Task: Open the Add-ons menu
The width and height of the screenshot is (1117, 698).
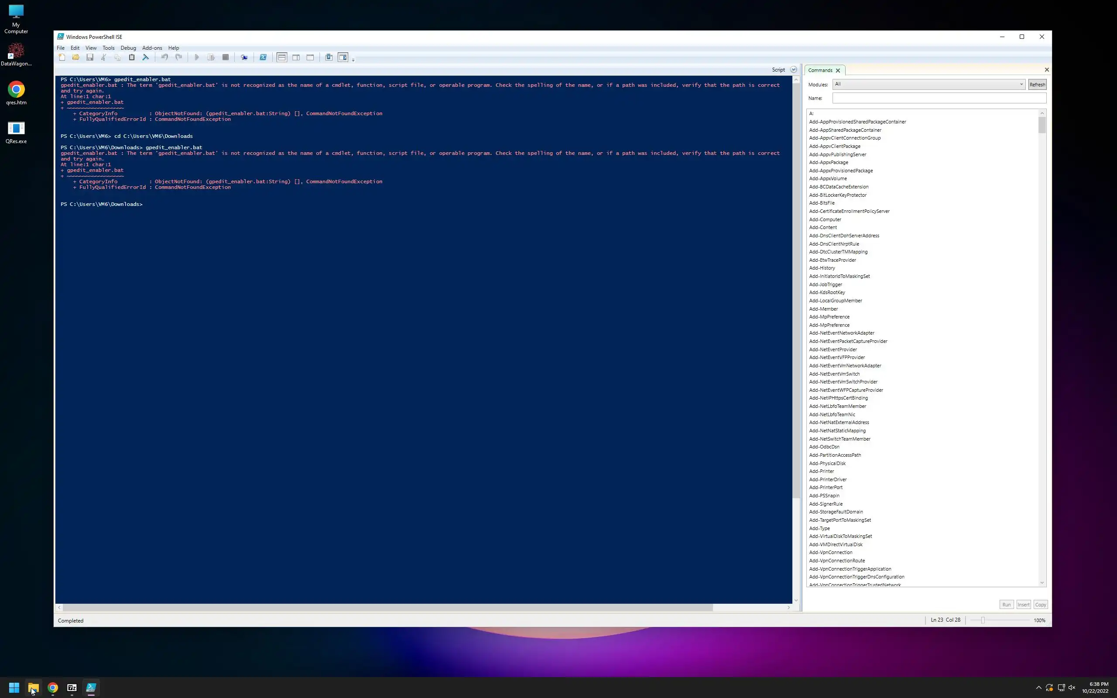Action: tap(152, 48)
